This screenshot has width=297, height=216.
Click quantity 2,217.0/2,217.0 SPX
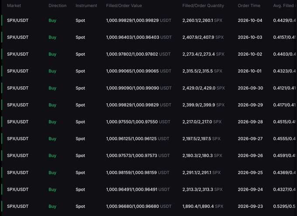click(202, 122)
